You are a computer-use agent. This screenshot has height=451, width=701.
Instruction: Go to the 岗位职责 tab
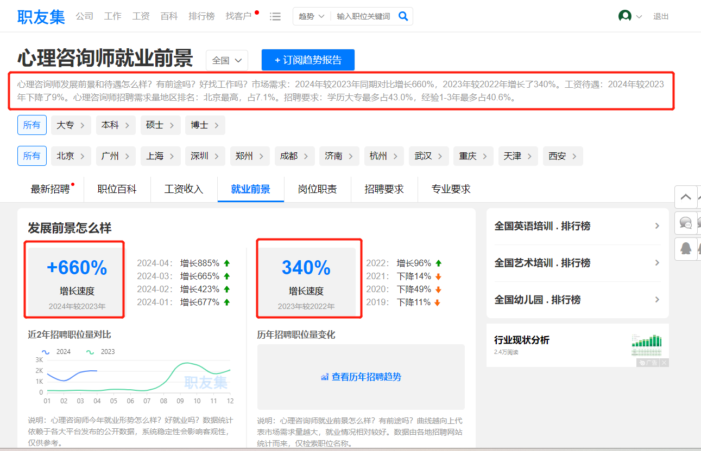pos(318,189)
